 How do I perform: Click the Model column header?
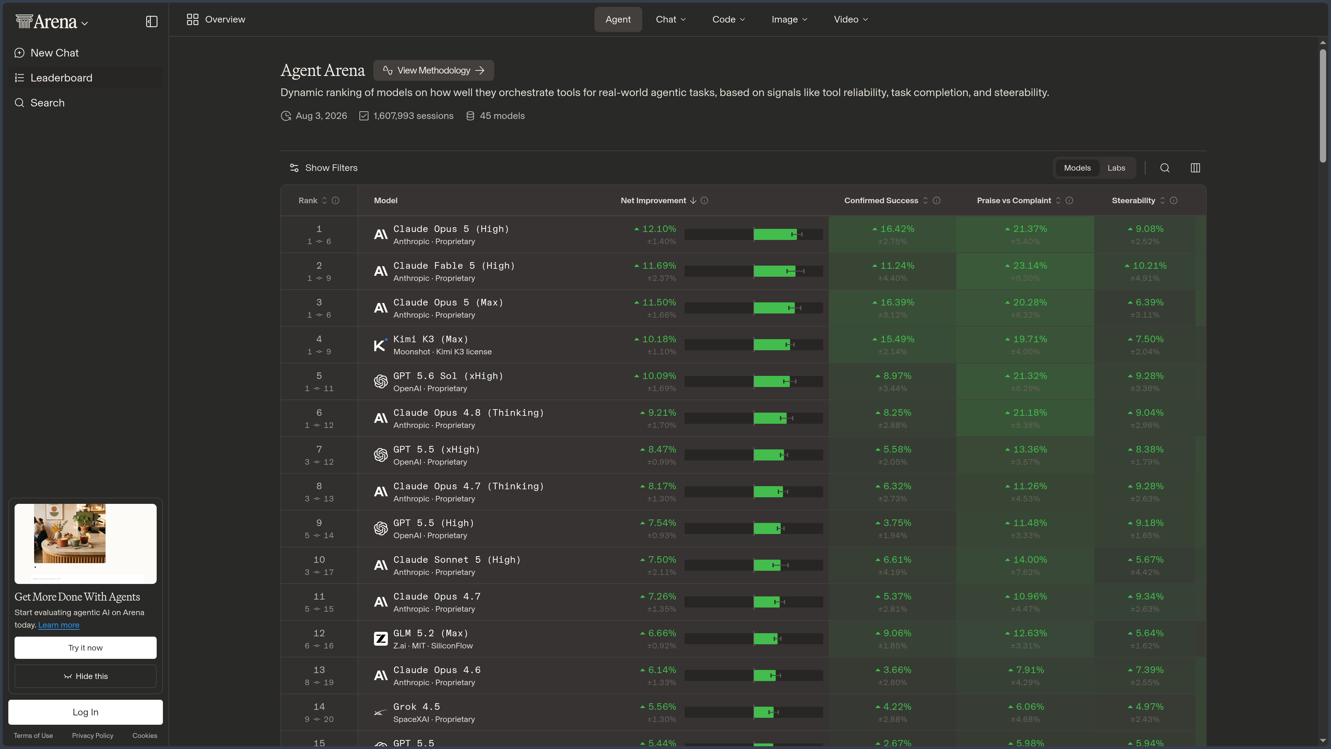pyautogui.click(x=385, y=200)
